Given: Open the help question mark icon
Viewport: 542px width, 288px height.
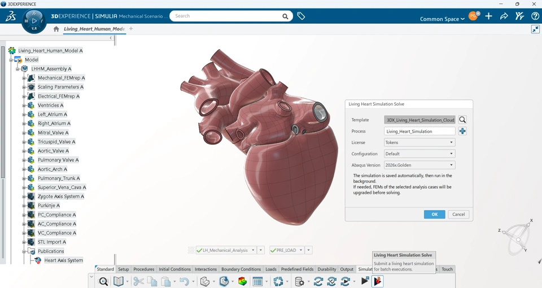Looking at the screenshot, I should tap(535, 16).
